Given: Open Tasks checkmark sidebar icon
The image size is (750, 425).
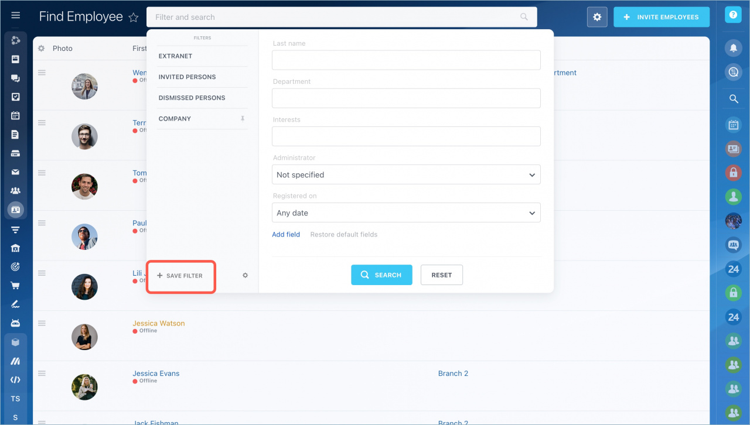Looking at the screenshot, I should click(x=16, y=97).
